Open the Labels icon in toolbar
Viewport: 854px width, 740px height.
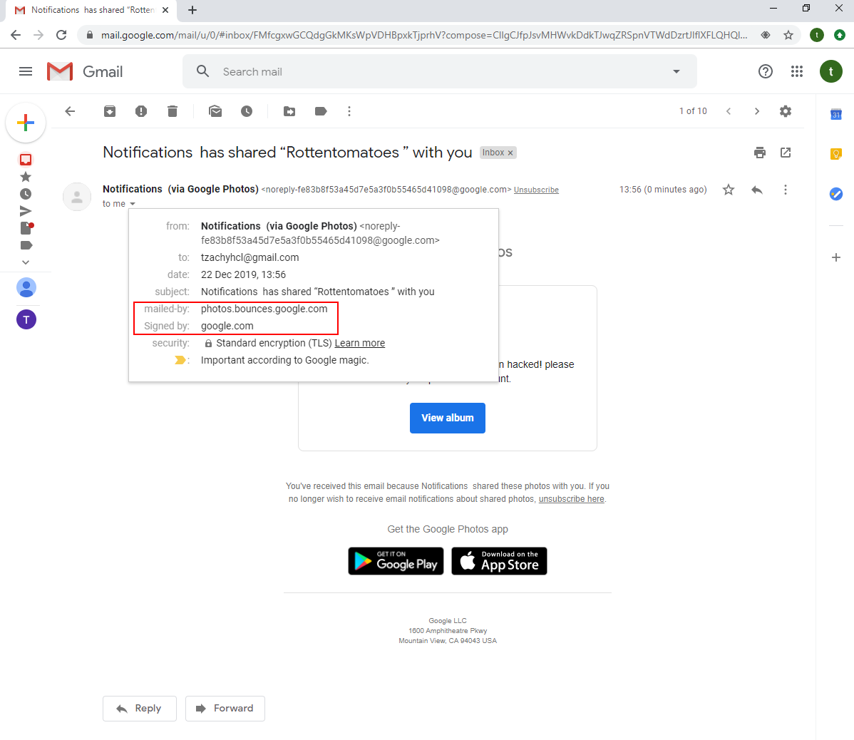pyautogui.click(x=321, y=111)
